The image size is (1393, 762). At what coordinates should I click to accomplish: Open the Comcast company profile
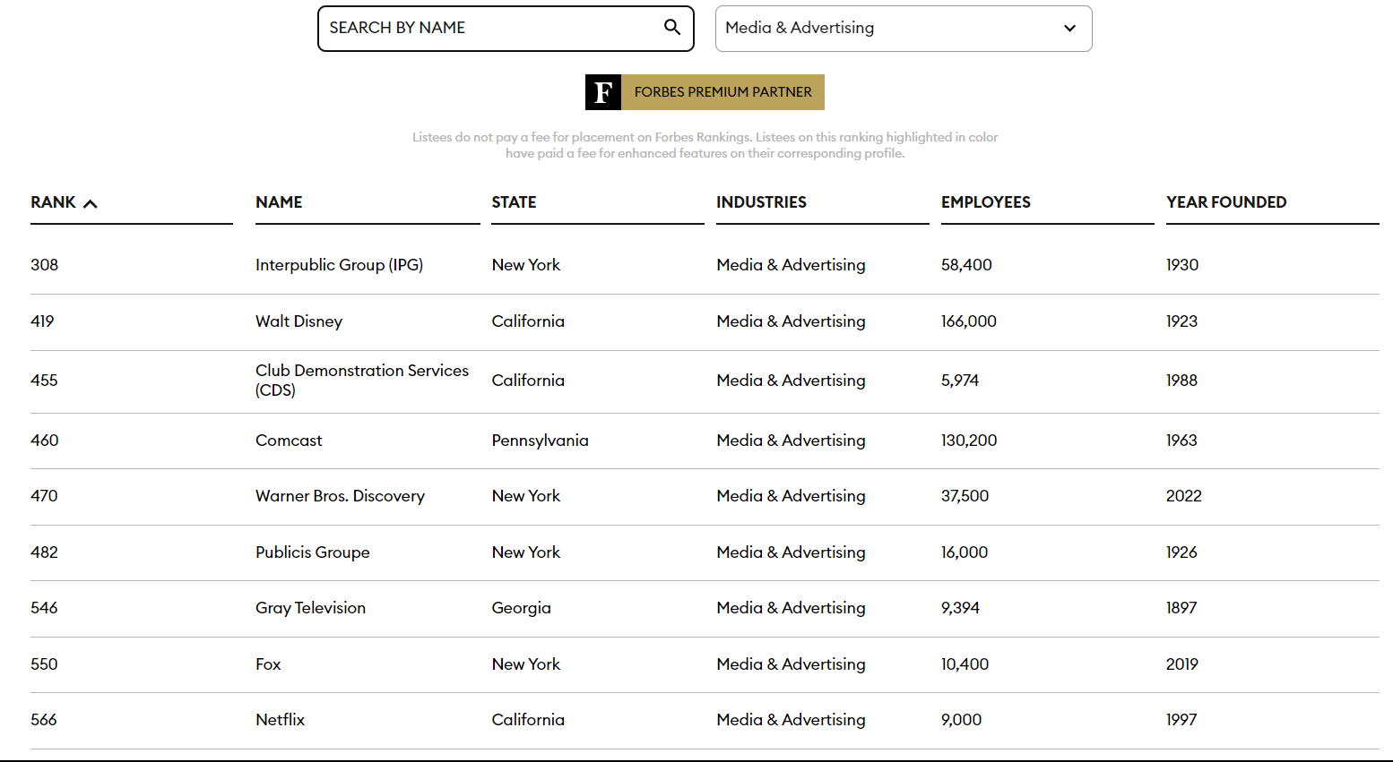(289, 441)
